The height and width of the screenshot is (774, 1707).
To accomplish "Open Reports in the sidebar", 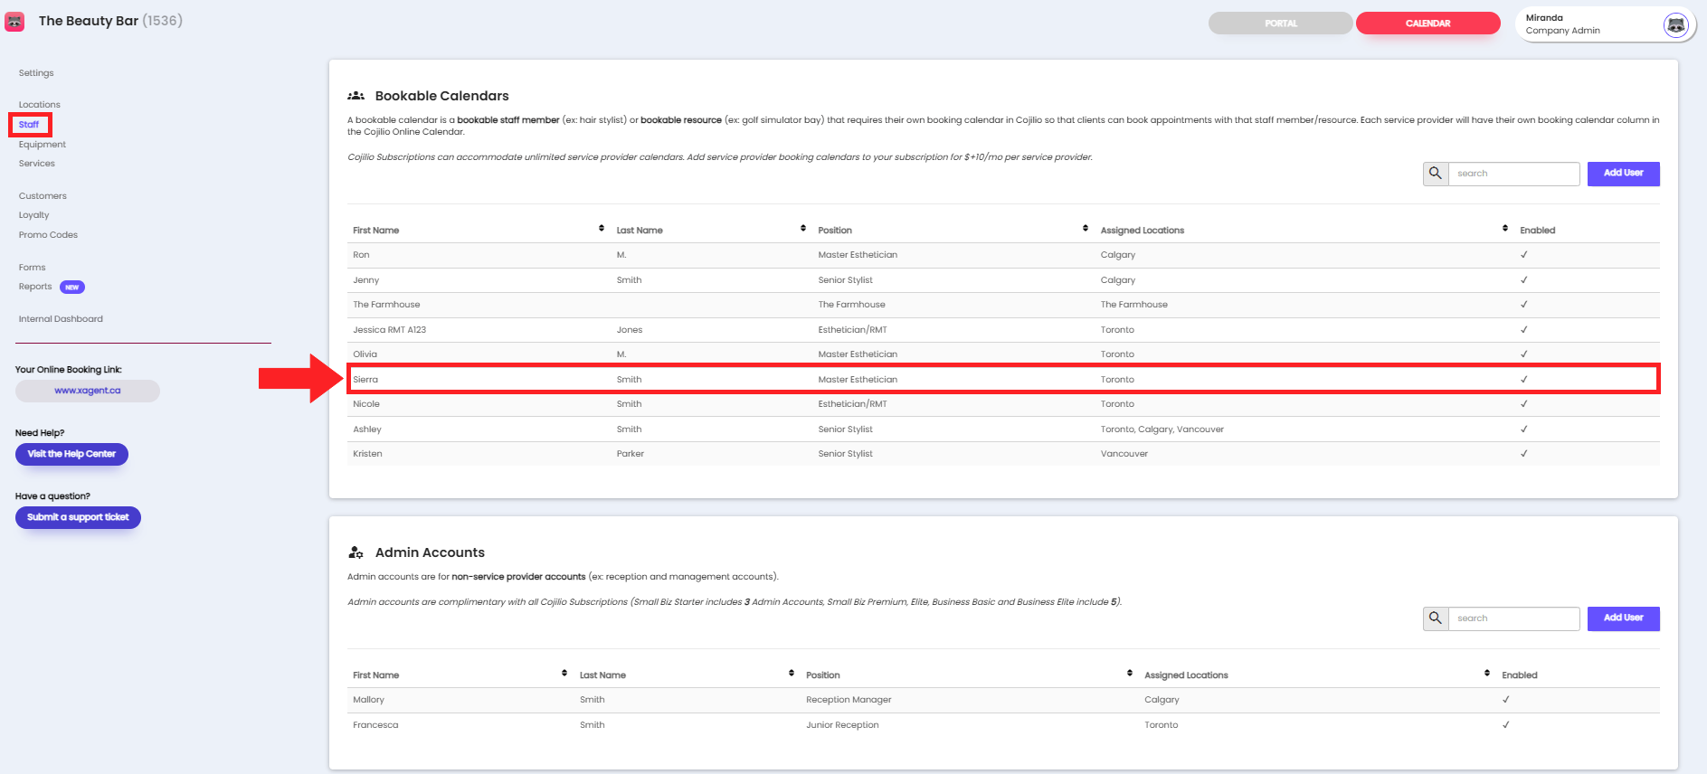I will [x=35, y=287].
